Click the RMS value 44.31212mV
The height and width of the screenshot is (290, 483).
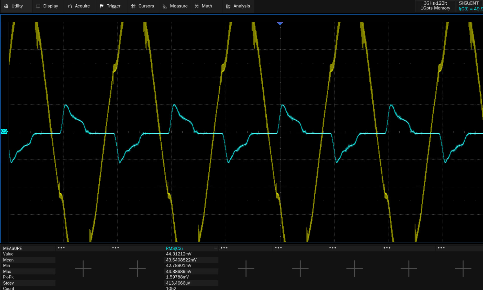pyautogui.click(x=178, y=254)
